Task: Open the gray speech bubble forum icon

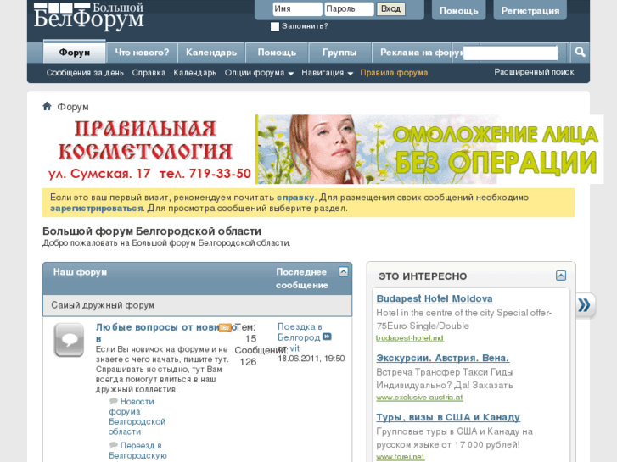Action: tap(69, 340)
